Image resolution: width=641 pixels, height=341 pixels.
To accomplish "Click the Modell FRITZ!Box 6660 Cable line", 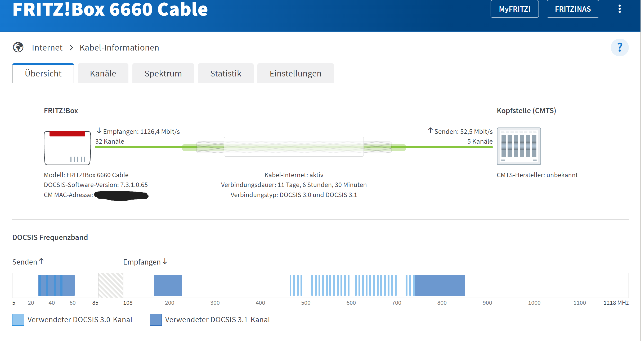I will coord(86,175).
